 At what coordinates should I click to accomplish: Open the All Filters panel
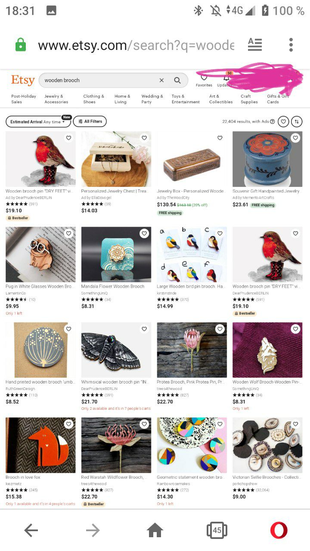pos(90,122)
